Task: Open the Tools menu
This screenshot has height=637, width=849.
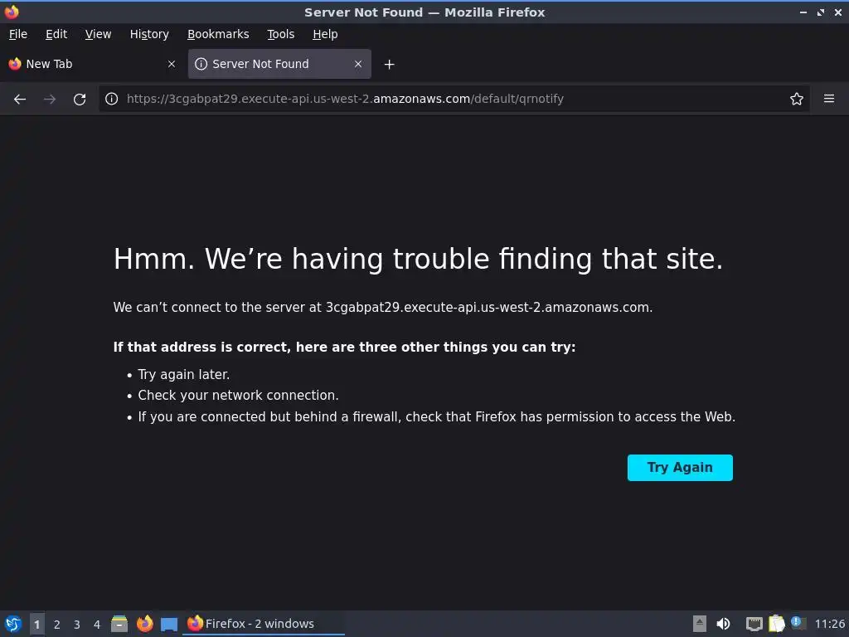Action: 280,34
